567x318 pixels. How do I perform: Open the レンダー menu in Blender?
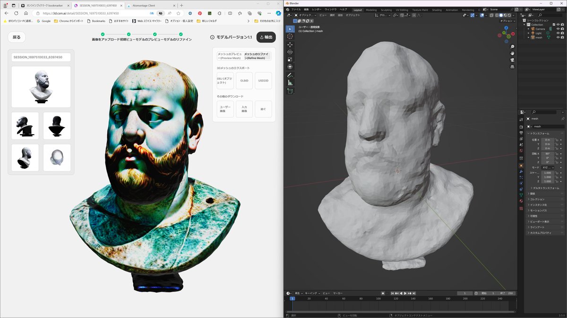coord(317,9)
